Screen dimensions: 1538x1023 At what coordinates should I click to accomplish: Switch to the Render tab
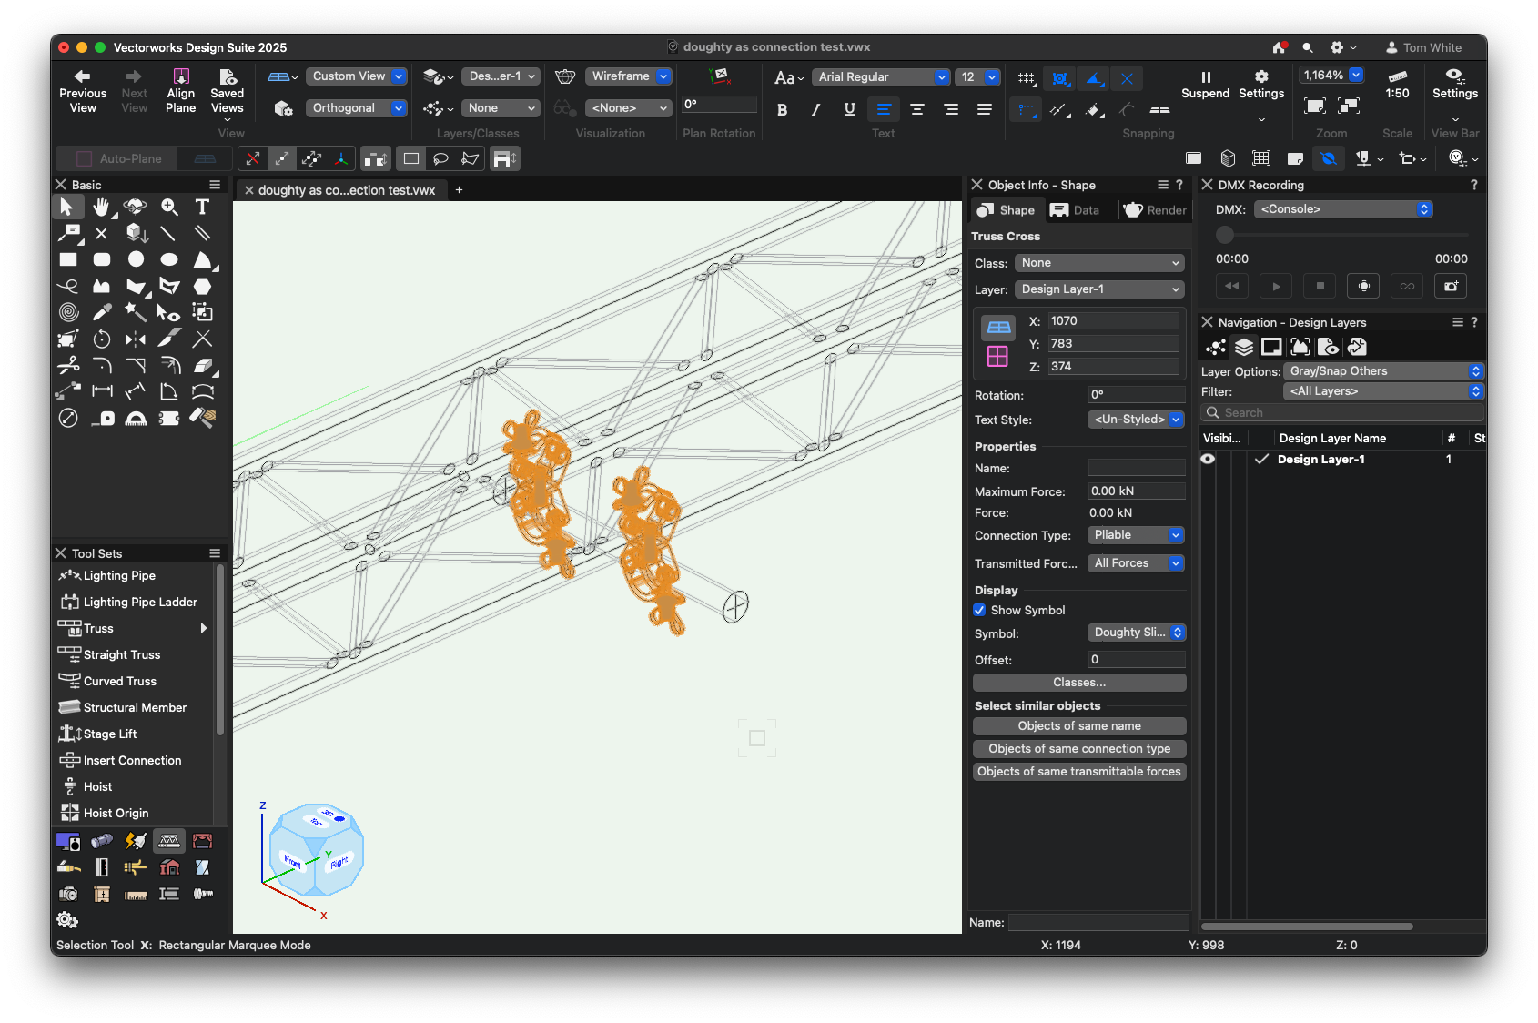pos(1155,210)
